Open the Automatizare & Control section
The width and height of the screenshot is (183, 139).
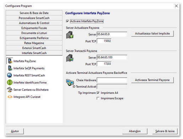(x=34, y=23)
